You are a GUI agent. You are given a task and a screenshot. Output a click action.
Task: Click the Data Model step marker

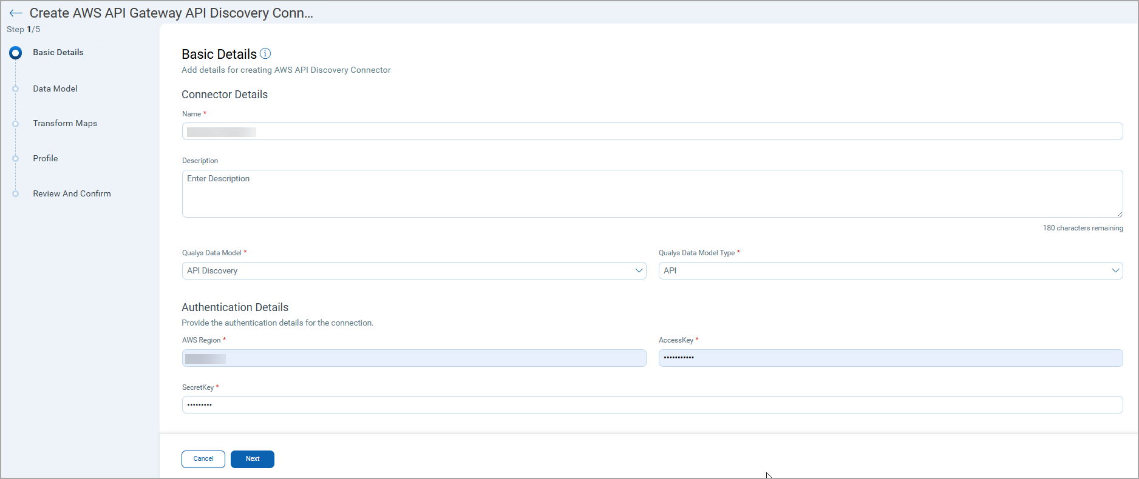[x=16, y=89]
